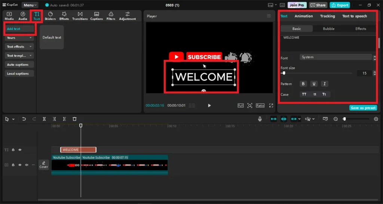The height and width of the screenshot is (204, 383).
Task: Click the redo arrow in timeline toolbar
Action: [x=34, y=119]
